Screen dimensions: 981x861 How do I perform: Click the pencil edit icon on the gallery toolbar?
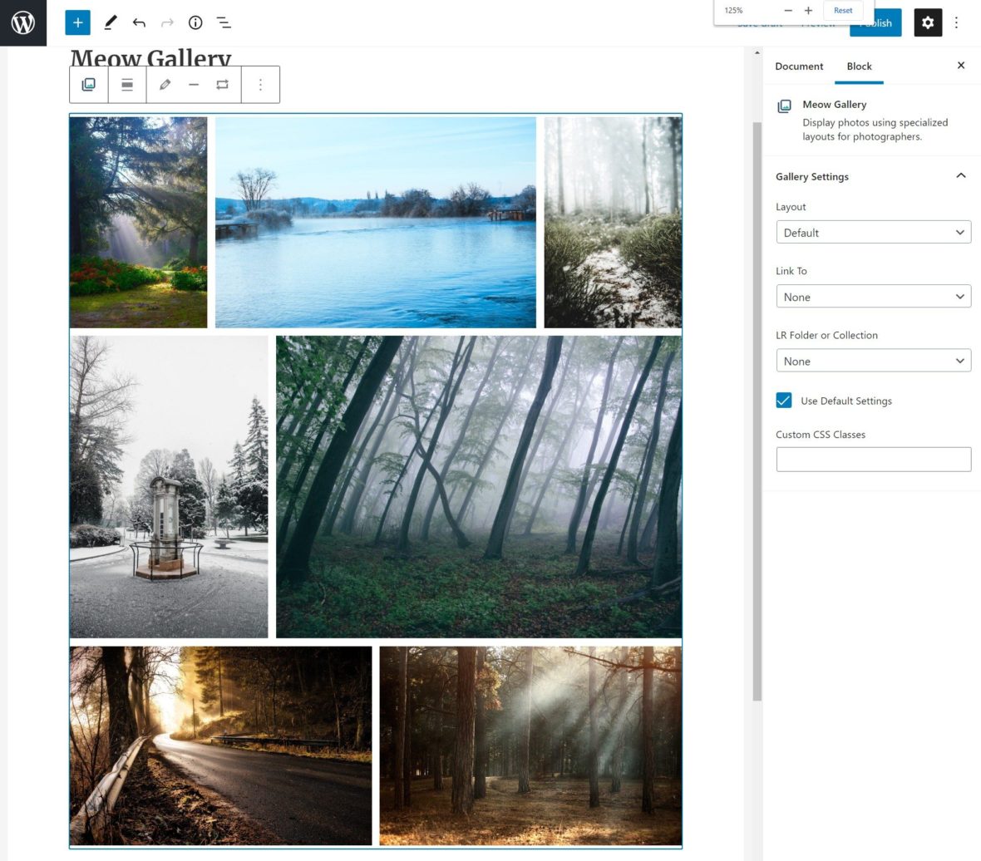pos(165,84)
